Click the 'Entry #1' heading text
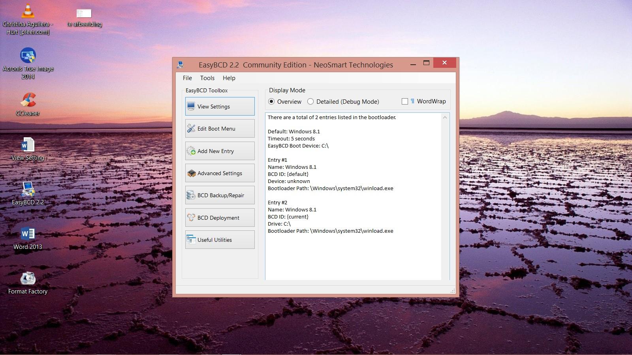This screenshot has width=632, height=355. click(277, 160)
